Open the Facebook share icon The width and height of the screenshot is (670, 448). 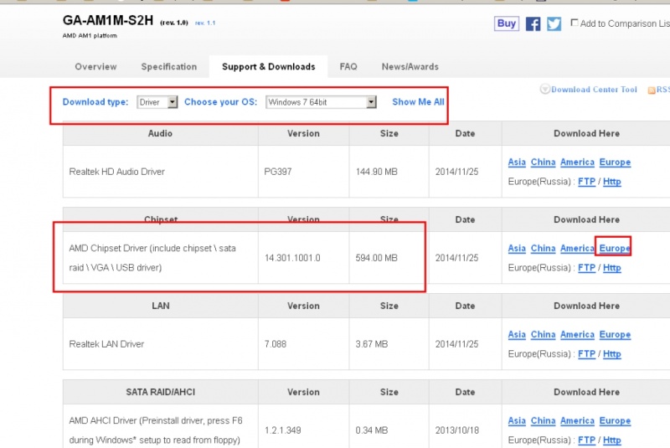(x=533, y=24)
